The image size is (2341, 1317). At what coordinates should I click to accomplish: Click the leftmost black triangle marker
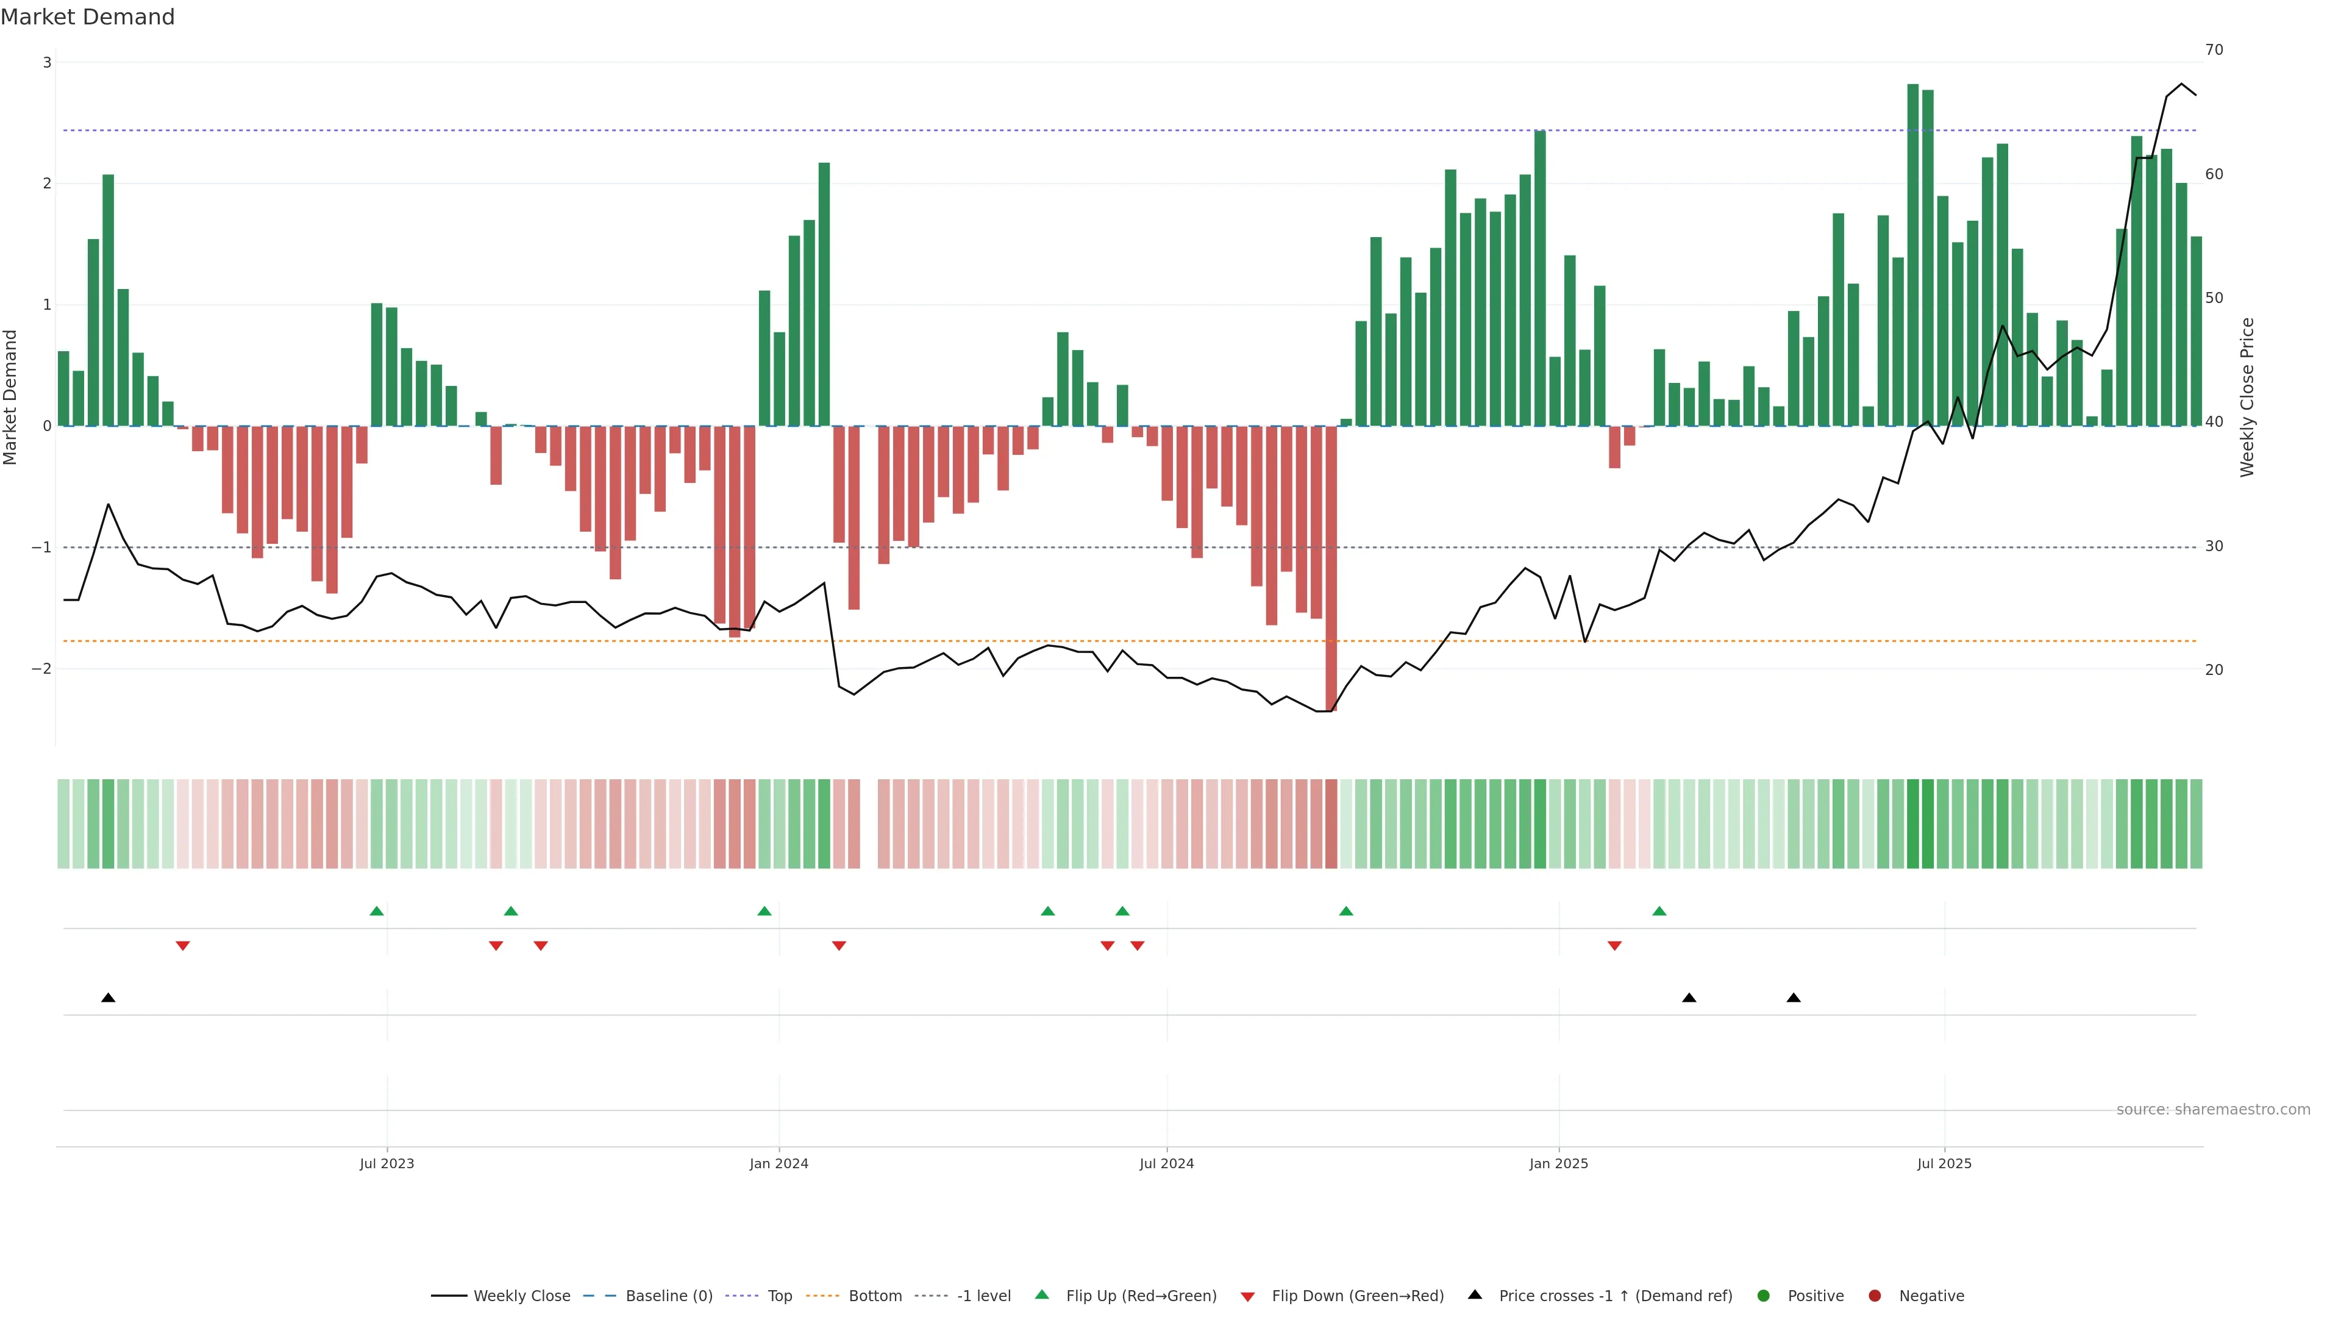pos(108,998)
